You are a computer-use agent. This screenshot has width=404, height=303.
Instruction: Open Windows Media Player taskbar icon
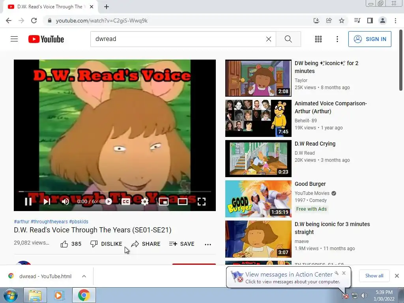coord(59,295)
